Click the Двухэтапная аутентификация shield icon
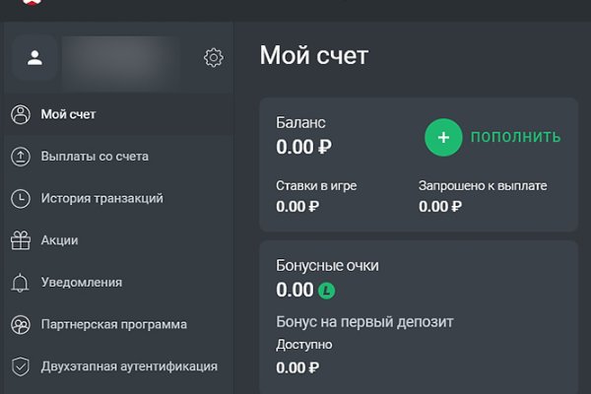Screen dimensions: 591x394 pos(20,366)
